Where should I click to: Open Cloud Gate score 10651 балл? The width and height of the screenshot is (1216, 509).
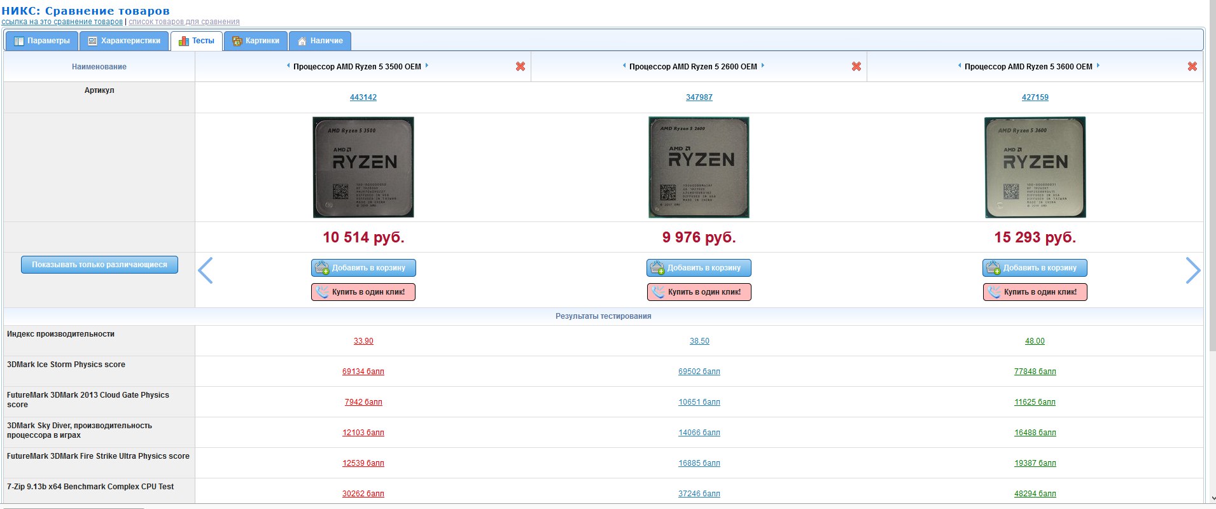[x=699, y=402]
